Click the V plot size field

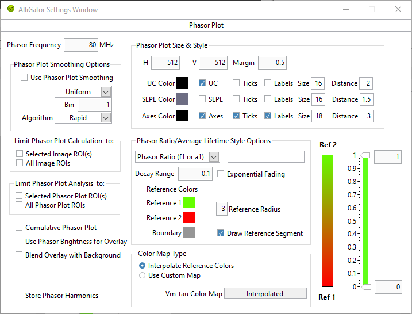213,63
